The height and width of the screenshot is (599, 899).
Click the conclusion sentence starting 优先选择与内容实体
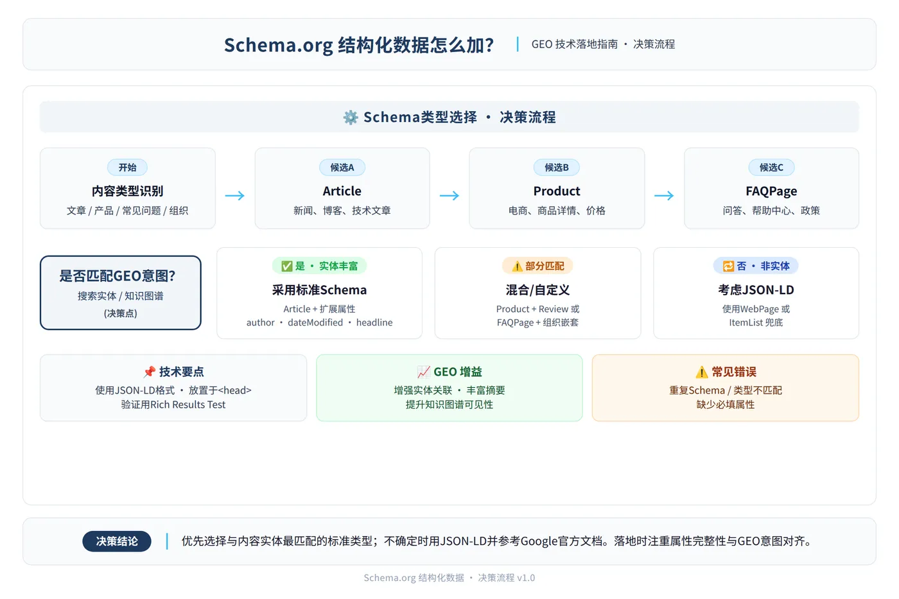coord(498,541)
